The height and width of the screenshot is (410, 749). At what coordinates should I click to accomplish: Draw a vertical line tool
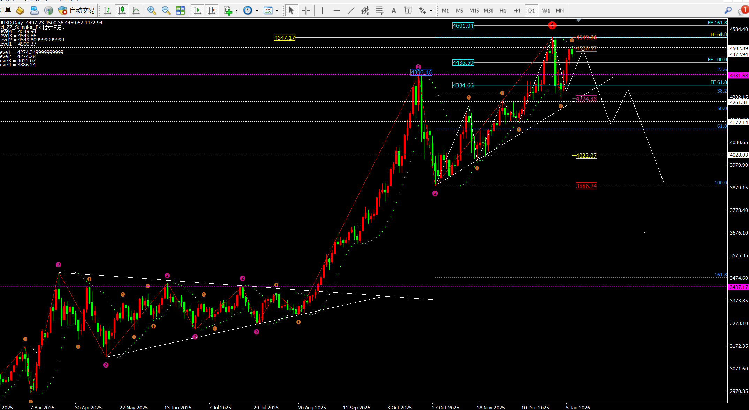point(322,11)
